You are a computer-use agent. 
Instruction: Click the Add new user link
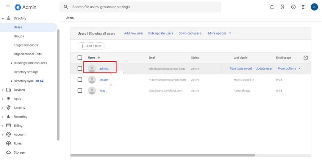tap(133, 33)
